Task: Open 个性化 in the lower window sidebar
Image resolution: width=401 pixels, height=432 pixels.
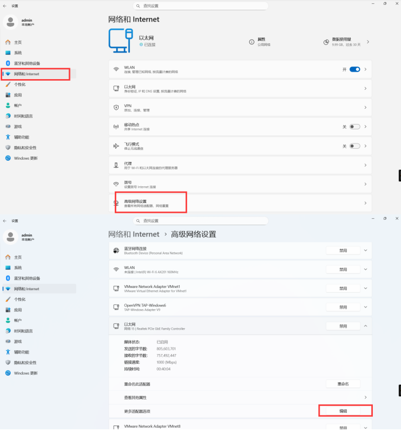Action: (39, 299)
